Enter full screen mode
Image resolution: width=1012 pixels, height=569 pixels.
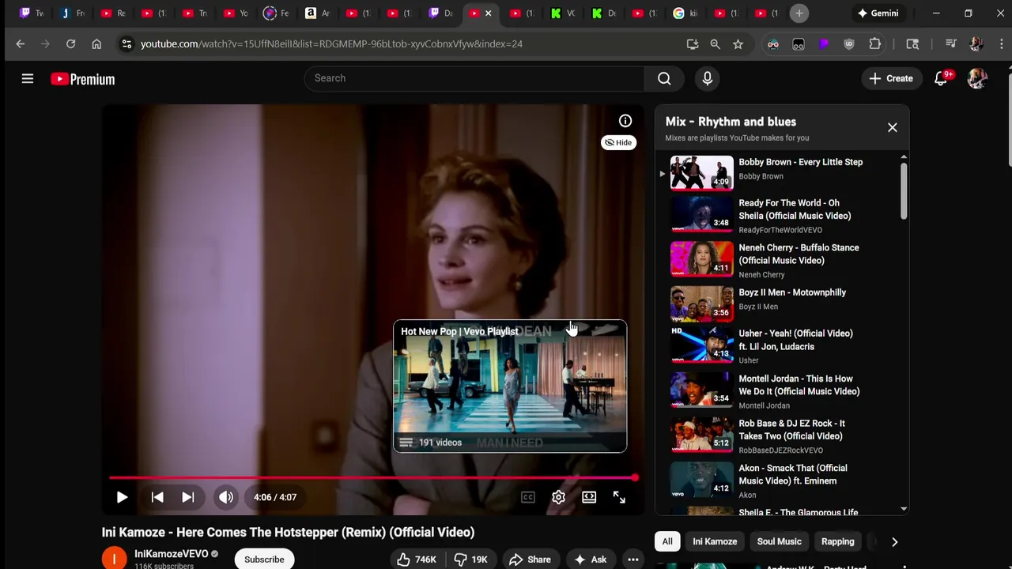pyautogui.click(x=619, y=497)
